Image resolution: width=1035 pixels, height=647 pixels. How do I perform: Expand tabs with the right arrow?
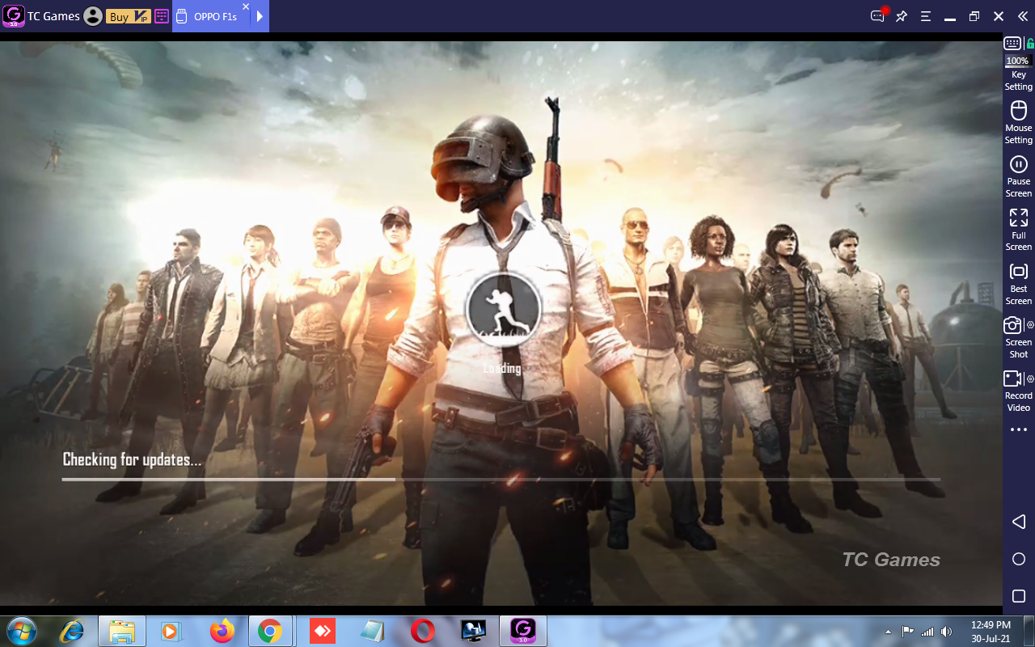tap(260, 16)
